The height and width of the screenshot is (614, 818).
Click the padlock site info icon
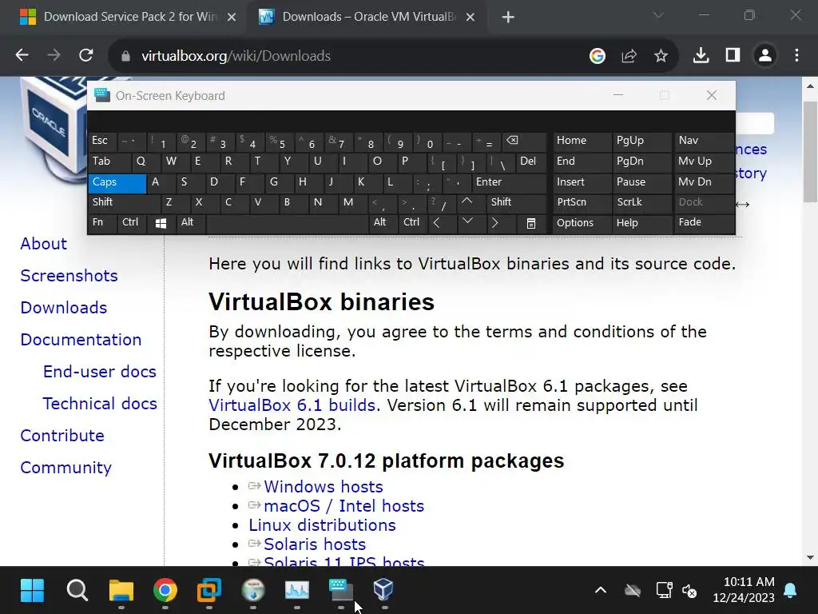[x=125, y=56]
